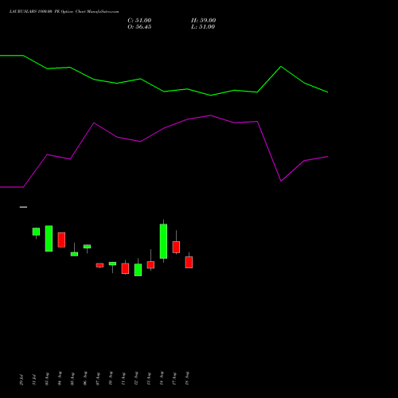
Task: Click the green candle for 12 Aug
Action: pos(138,270)
